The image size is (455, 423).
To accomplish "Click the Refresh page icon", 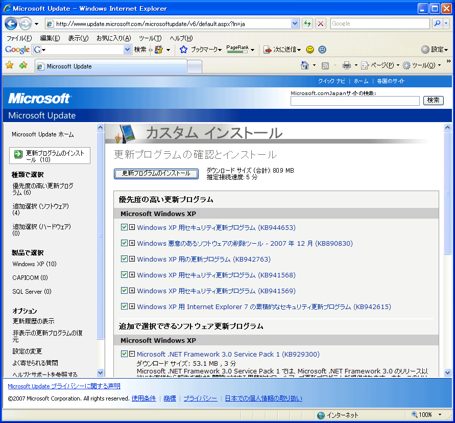I will [x=307, y=24].
